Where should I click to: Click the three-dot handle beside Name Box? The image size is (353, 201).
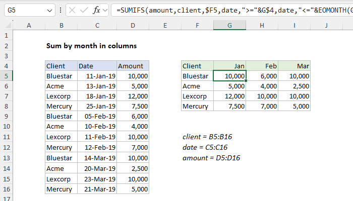click(x=61, y=10)
